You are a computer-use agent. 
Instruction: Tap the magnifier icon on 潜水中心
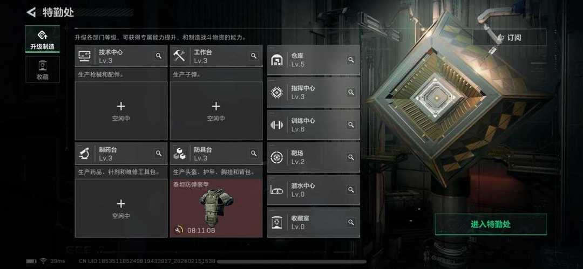351,190
